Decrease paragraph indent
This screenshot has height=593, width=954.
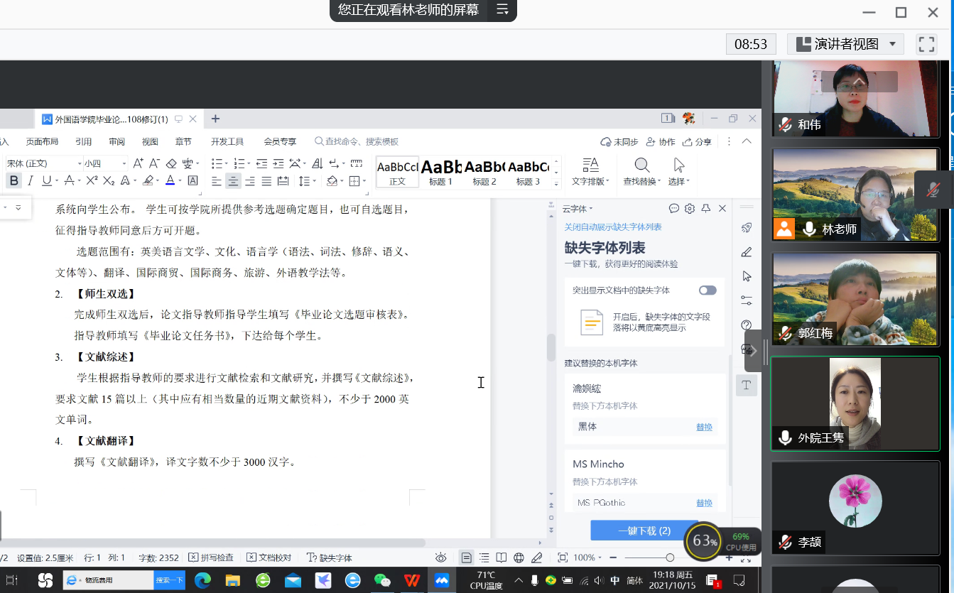(x=261, y=163)
